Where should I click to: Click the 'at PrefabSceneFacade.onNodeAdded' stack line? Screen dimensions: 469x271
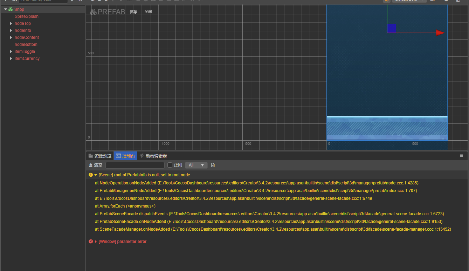pos(269,222)
